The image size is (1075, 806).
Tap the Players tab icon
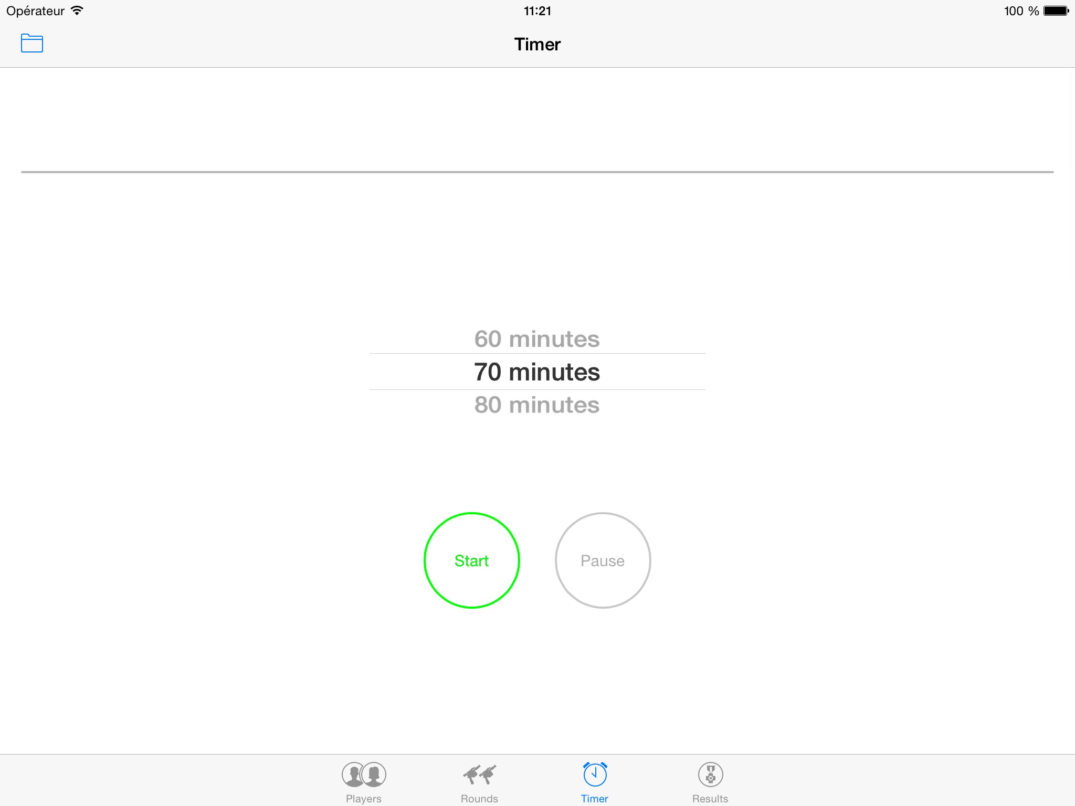tap(364, 775)
